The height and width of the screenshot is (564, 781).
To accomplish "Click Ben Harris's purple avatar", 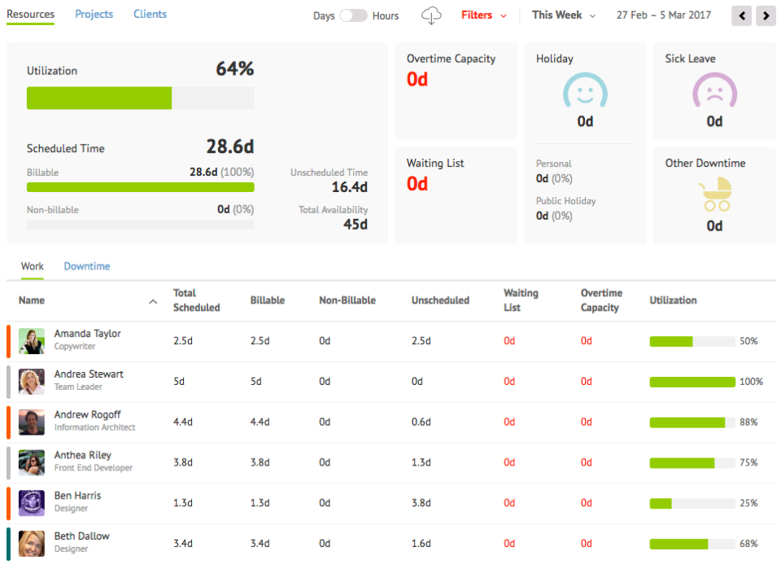I will click(x=32, y=503).
